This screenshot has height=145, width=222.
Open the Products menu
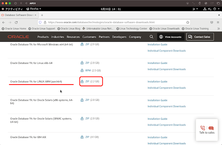[43, 37]
